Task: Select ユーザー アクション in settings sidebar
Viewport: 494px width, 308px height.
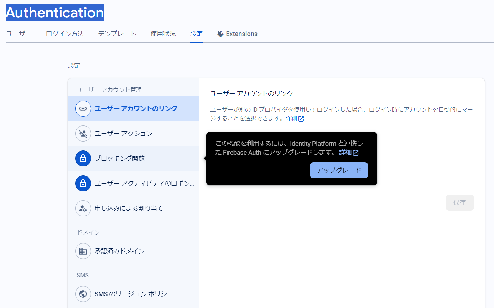Action: coord(134,134)
